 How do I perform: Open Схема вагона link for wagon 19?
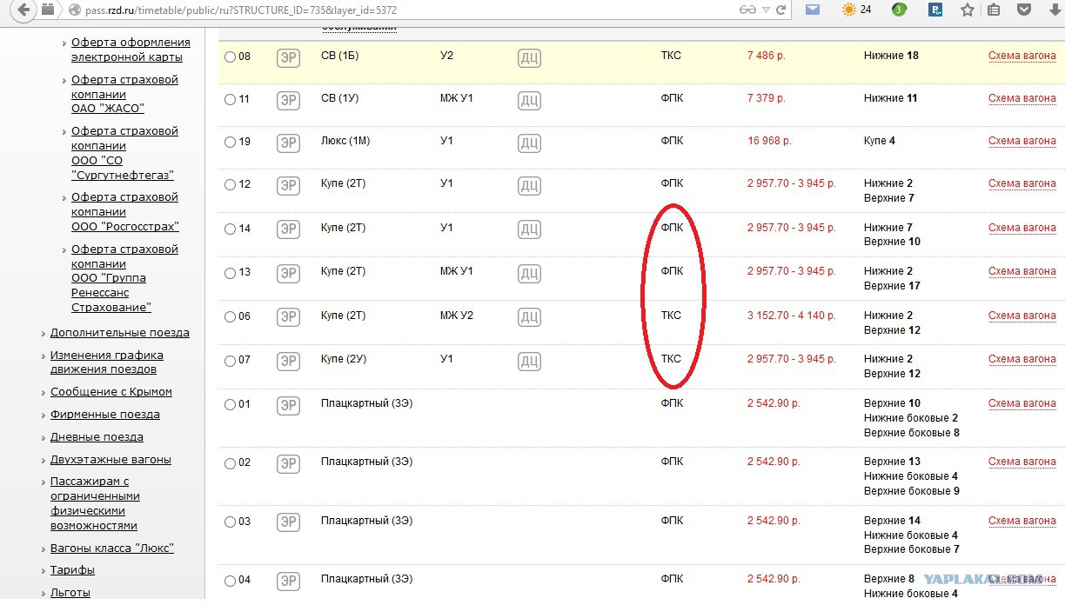1021,141
